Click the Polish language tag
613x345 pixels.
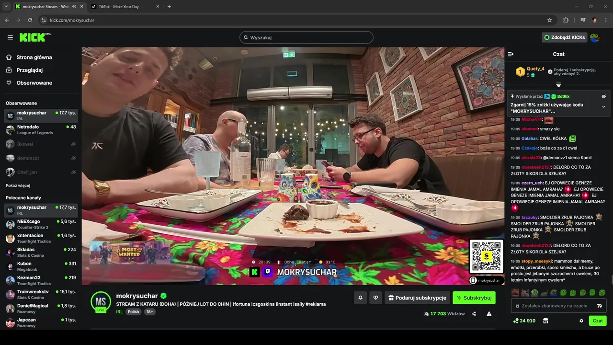pyautogui.click(x=133, y=311)
